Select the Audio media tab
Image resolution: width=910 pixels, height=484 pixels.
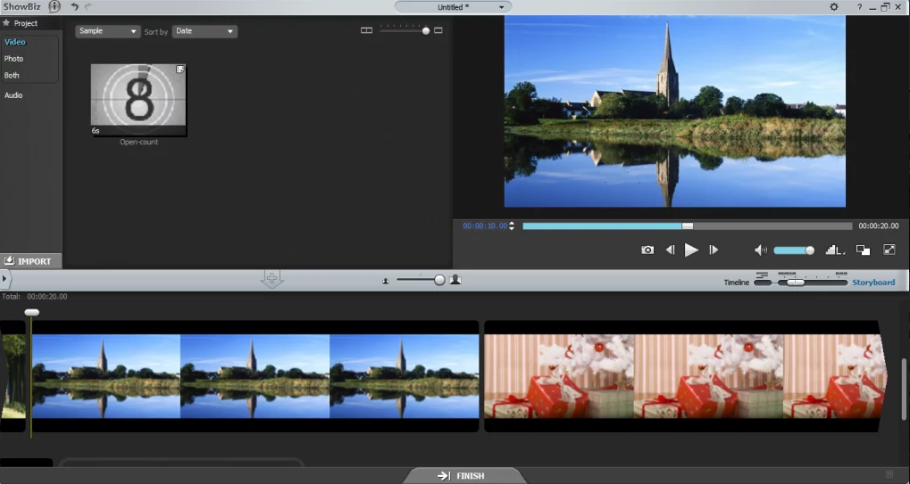(14, 95)
